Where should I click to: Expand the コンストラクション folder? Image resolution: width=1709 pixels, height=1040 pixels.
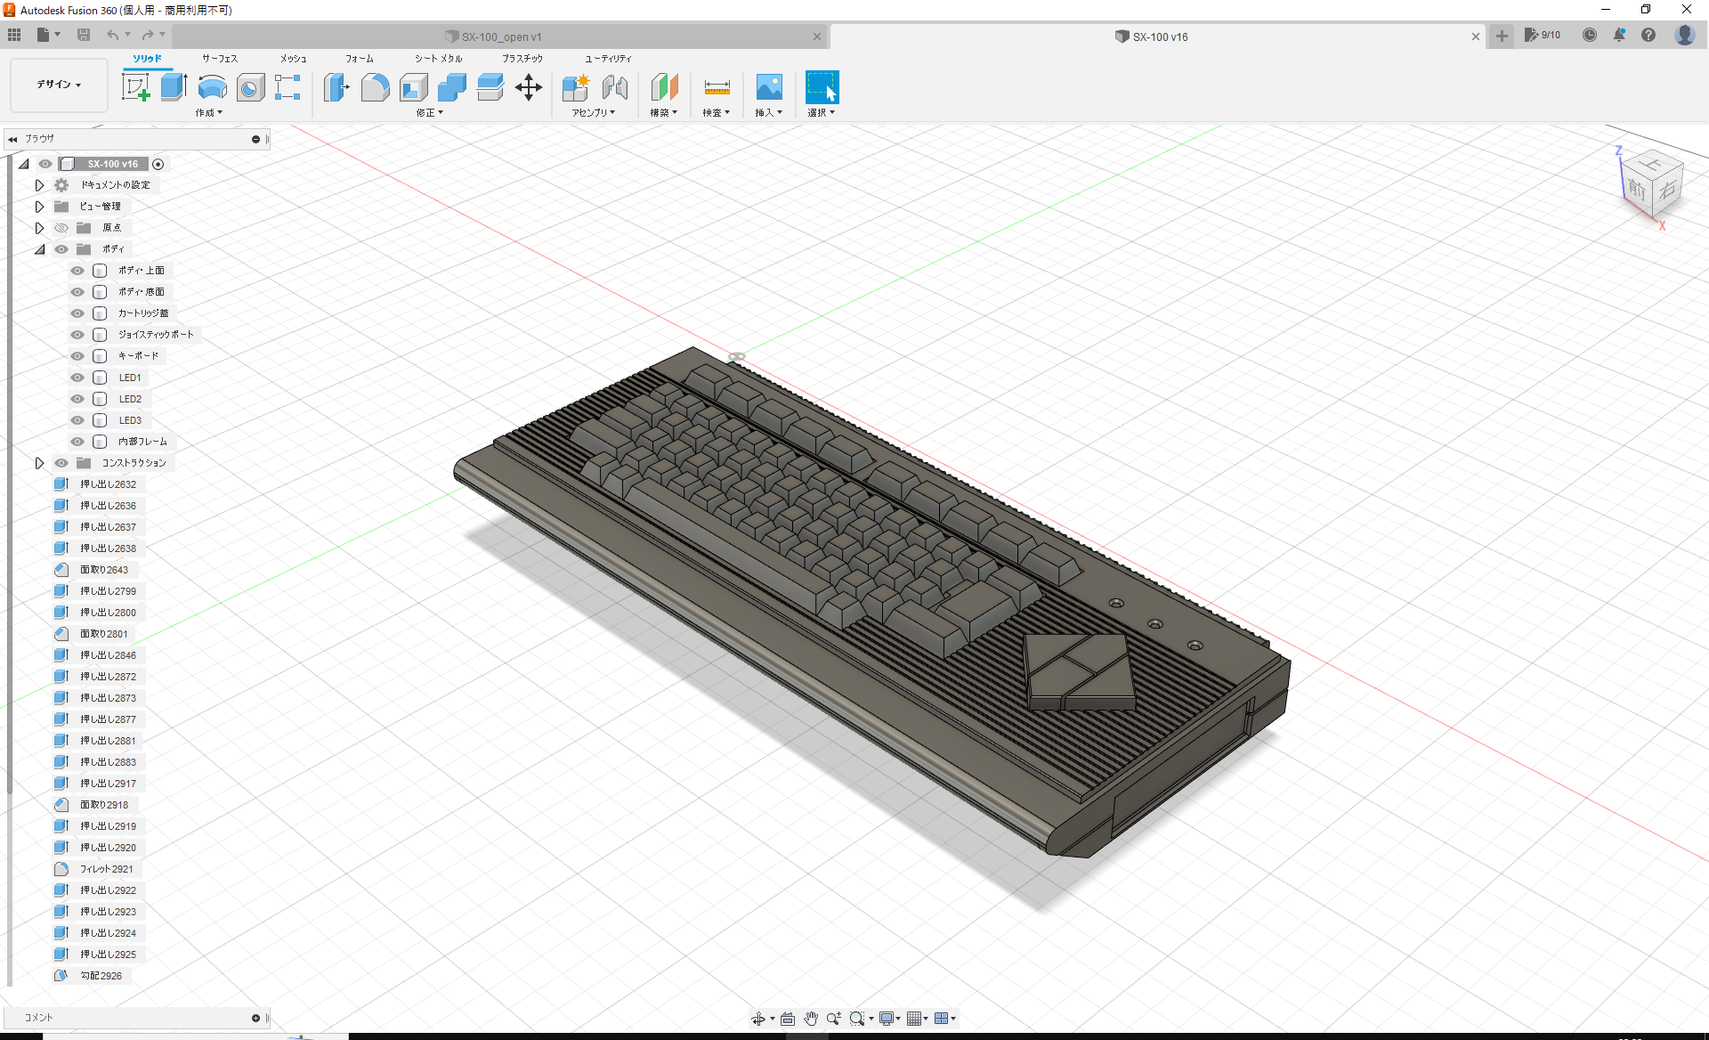39,462
